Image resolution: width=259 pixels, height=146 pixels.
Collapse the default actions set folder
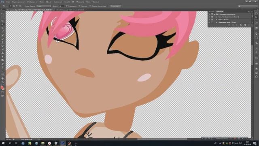coord(215,14)
